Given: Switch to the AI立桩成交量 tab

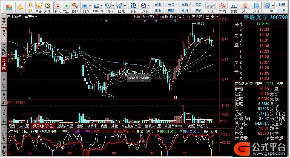Looking at the screenshot, I should [131, 126].
